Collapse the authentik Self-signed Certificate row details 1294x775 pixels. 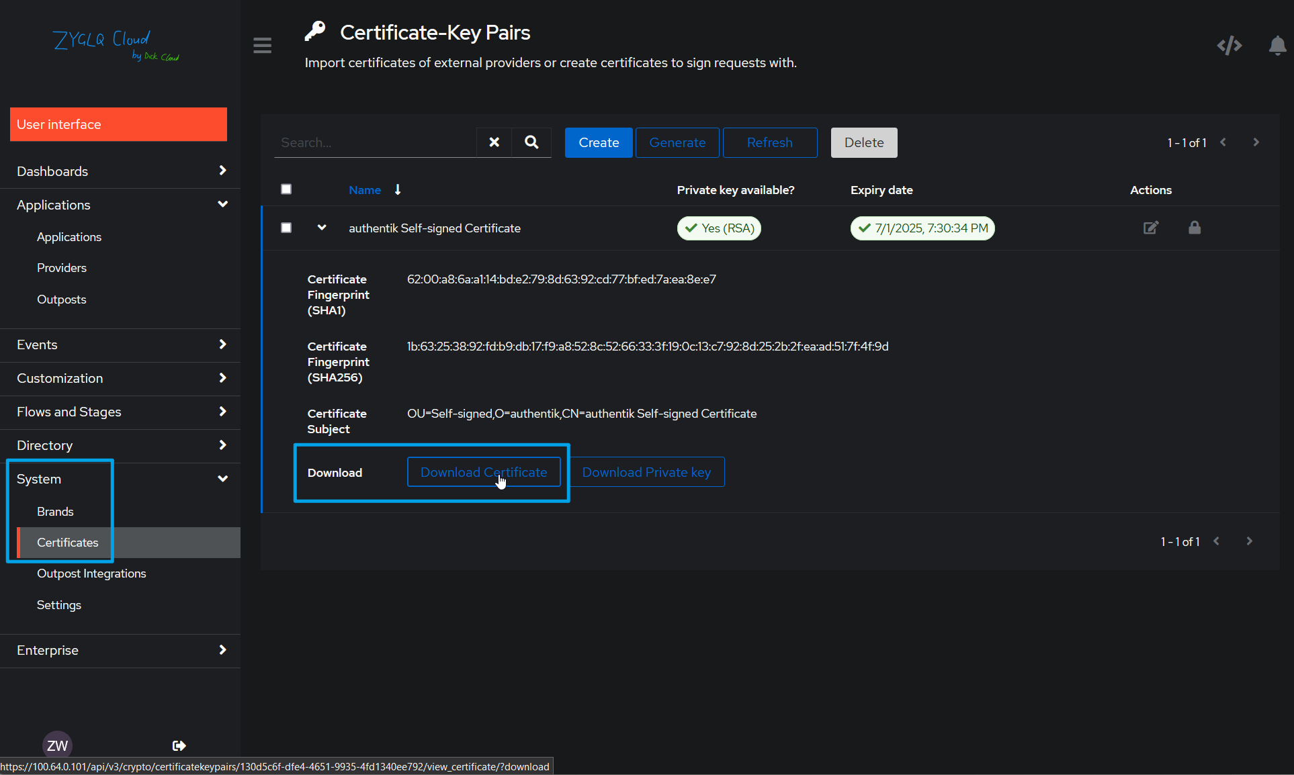click(322, 228)
